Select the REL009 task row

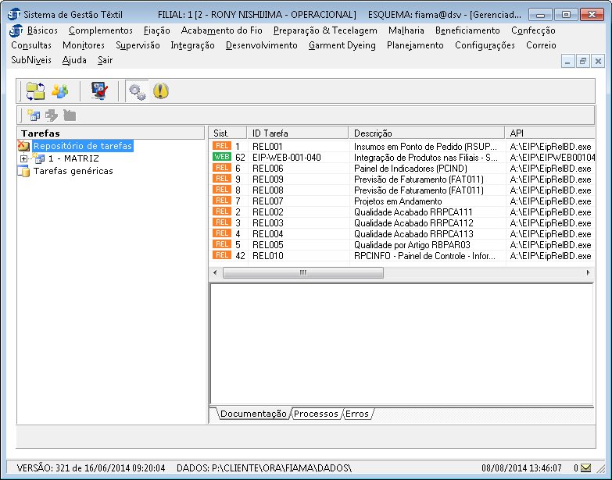tap(402, 180)
